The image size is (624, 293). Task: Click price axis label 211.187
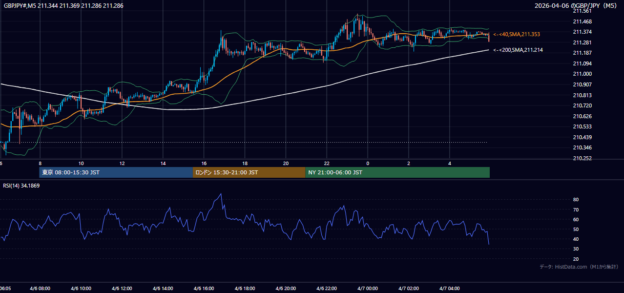(582, 53)
